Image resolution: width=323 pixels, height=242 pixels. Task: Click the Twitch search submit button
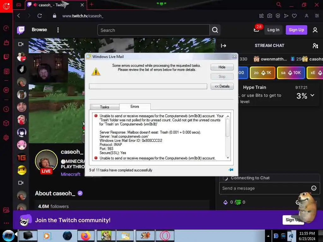[x=215, y=30]
